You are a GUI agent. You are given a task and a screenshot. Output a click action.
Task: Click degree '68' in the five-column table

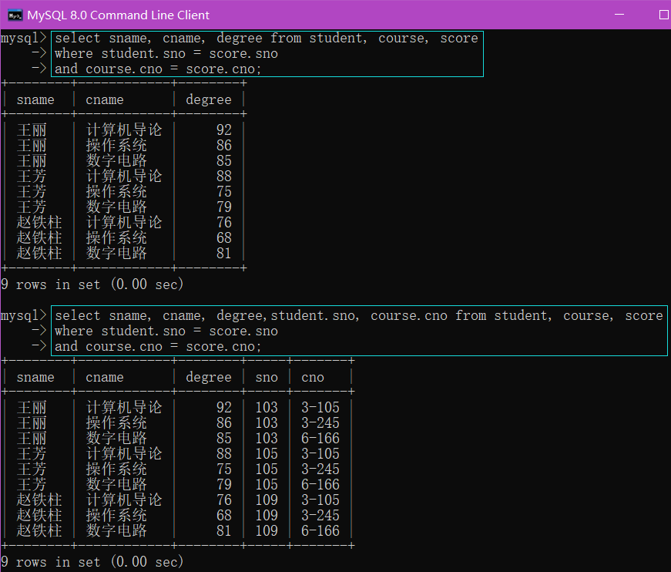224,515
